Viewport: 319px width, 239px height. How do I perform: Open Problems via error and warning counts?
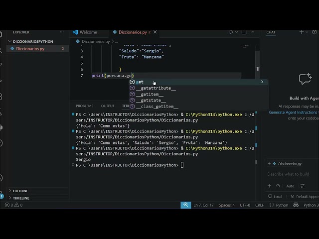(x=14, y=205)
